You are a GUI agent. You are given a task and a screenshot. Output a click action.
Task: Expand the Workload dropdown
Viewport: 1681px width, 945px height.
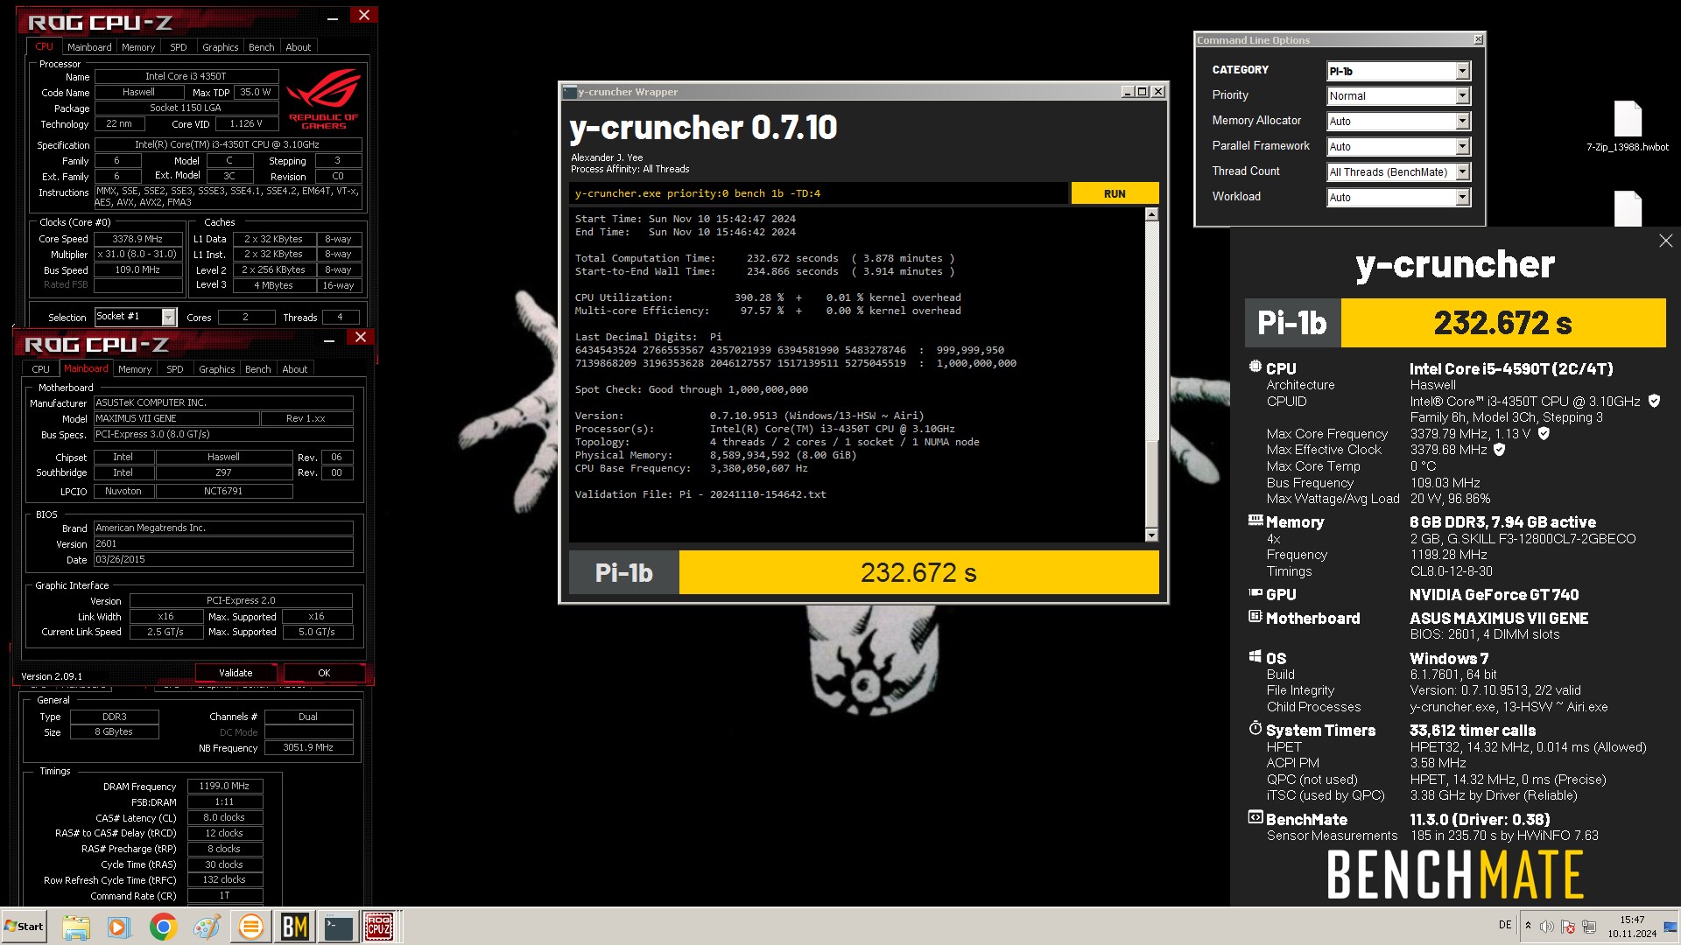[x=1398, y=198]
